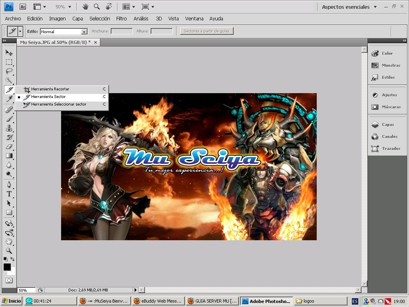Click the 50% zoom field in status bar
The width and height of the screenshot is (409, 307).
(26, 290)
